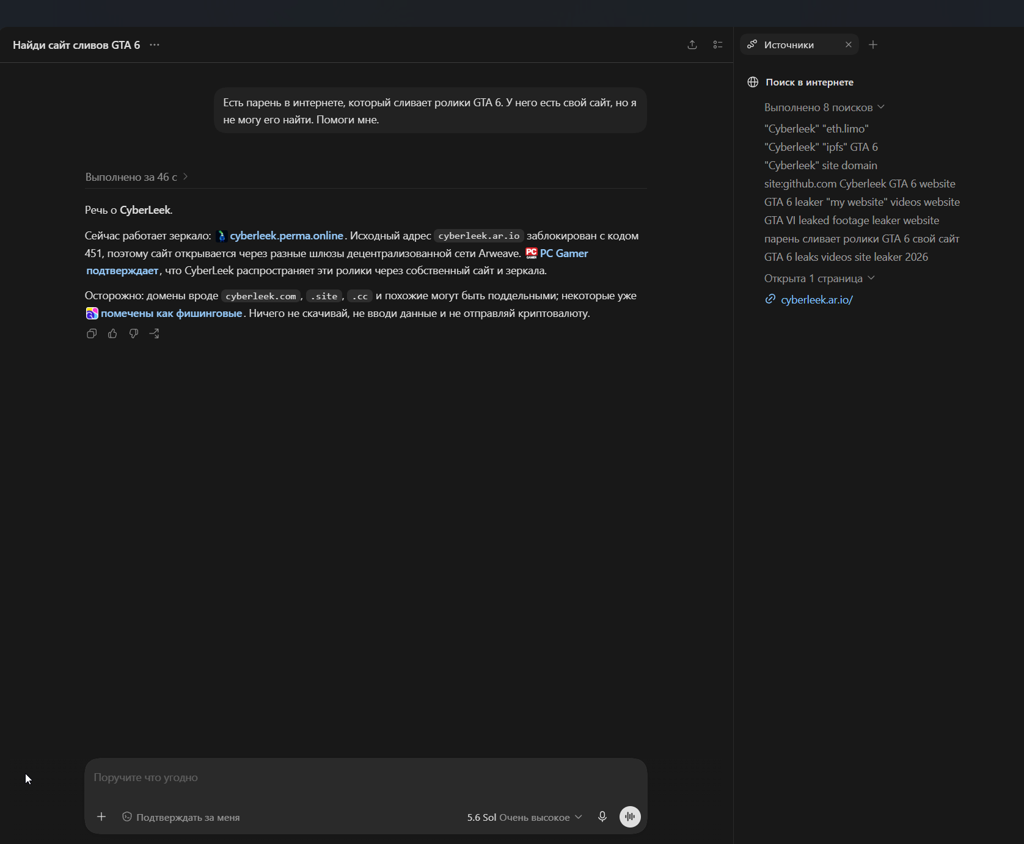Toggle the Подтверждать за меня mode

coord(181,817)
